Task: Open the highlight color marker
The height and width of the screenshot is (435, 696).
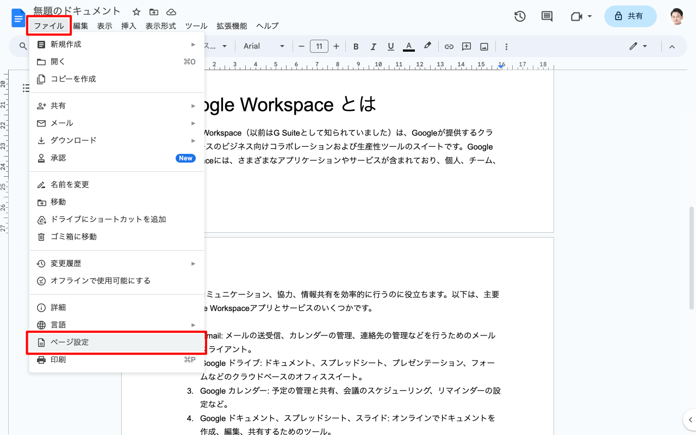Action: [427, 46]
